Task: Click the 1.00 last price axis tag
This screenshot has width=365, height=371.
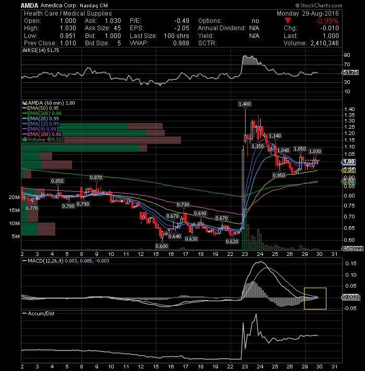Action: [x=348, y=162]
